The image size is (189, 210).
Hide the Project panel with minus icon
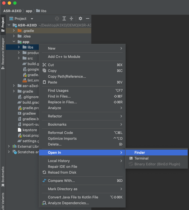(x=88, y=18)
